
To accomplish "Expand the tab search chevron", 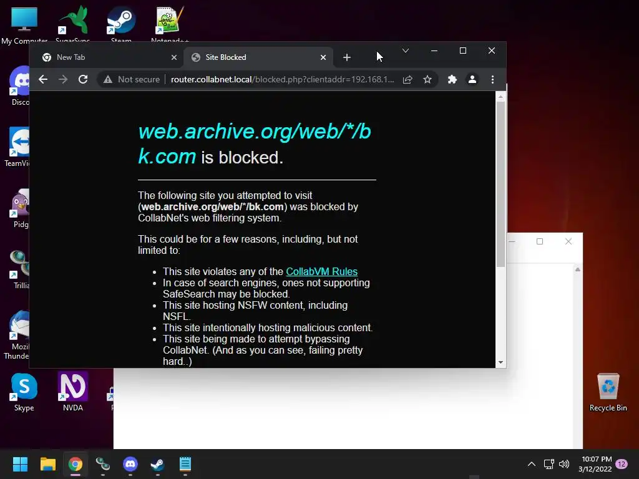I will click(406, 51).
